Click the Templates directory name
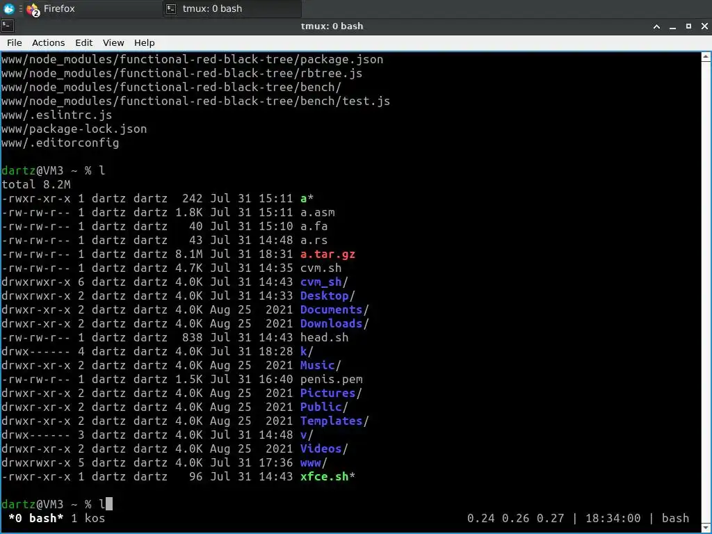The width and height of the screenshot is (712, 534). click(x=331, y=421)
